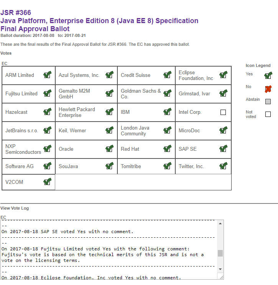This screenshot has height=285, width=278.
Task: Click the red No icon in legend
Action: tap(268, 89)
